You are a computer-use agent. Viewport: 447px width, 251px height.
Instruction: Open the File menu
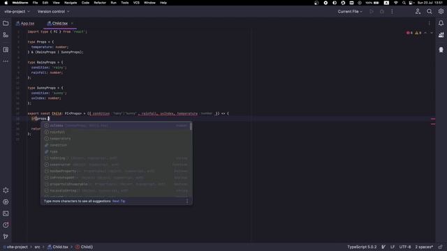click(35, 3)
